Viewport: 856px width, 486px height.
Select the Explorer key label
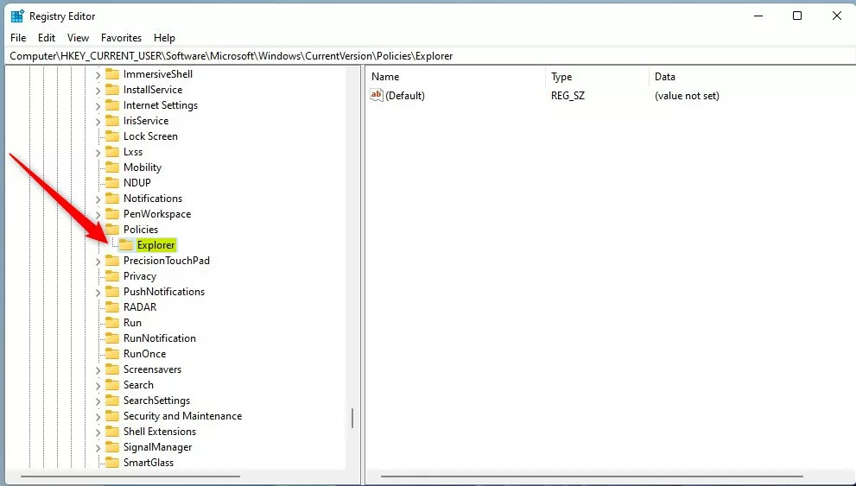[156, 245]
